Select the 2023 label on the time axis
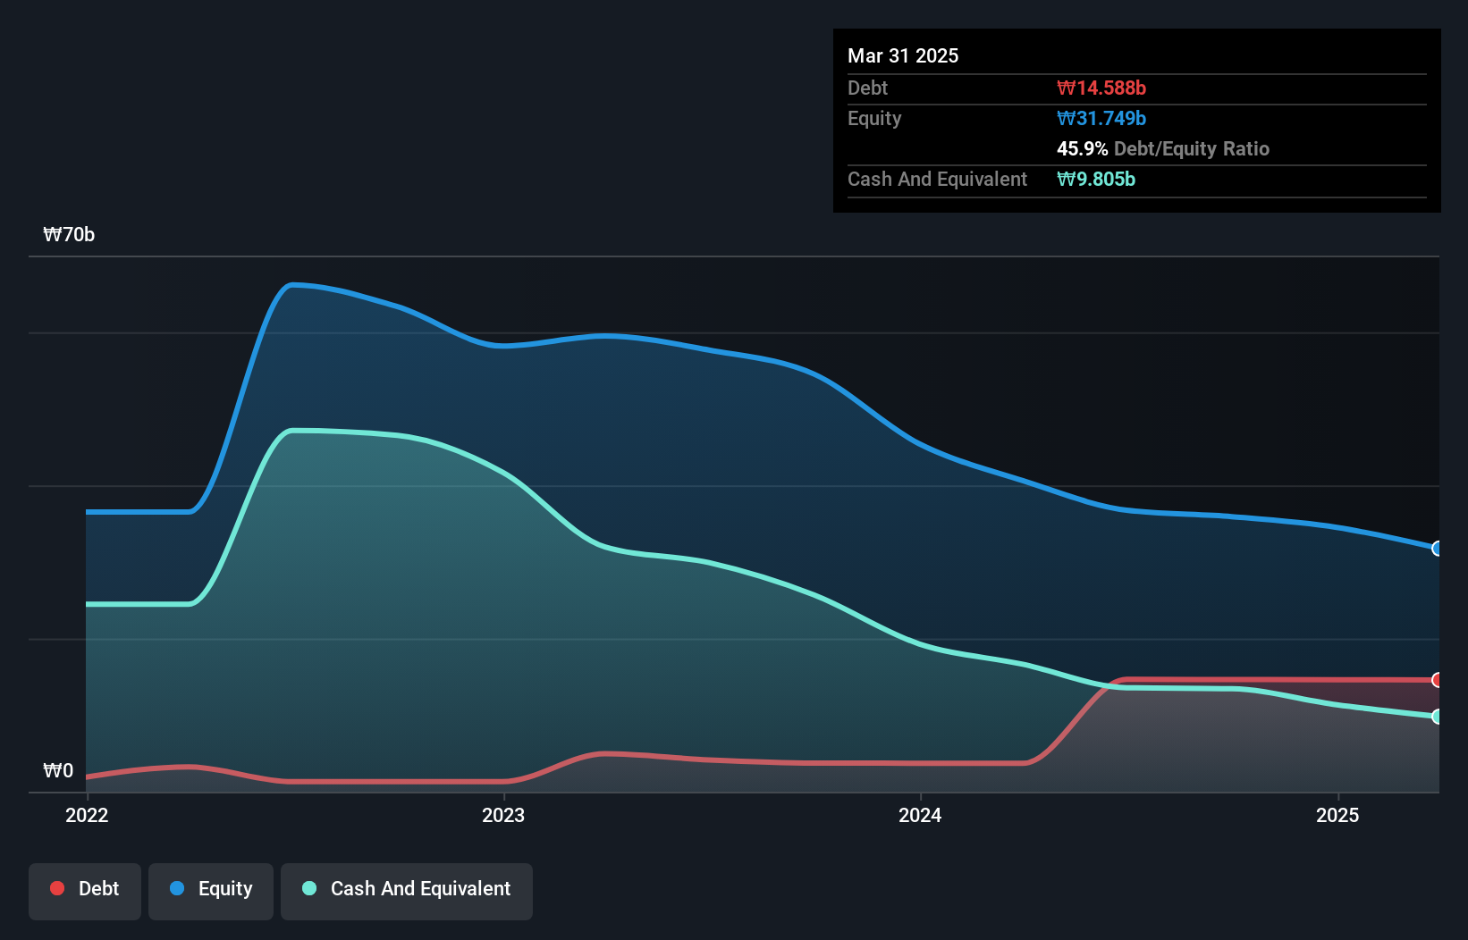 tap(503, 815)
